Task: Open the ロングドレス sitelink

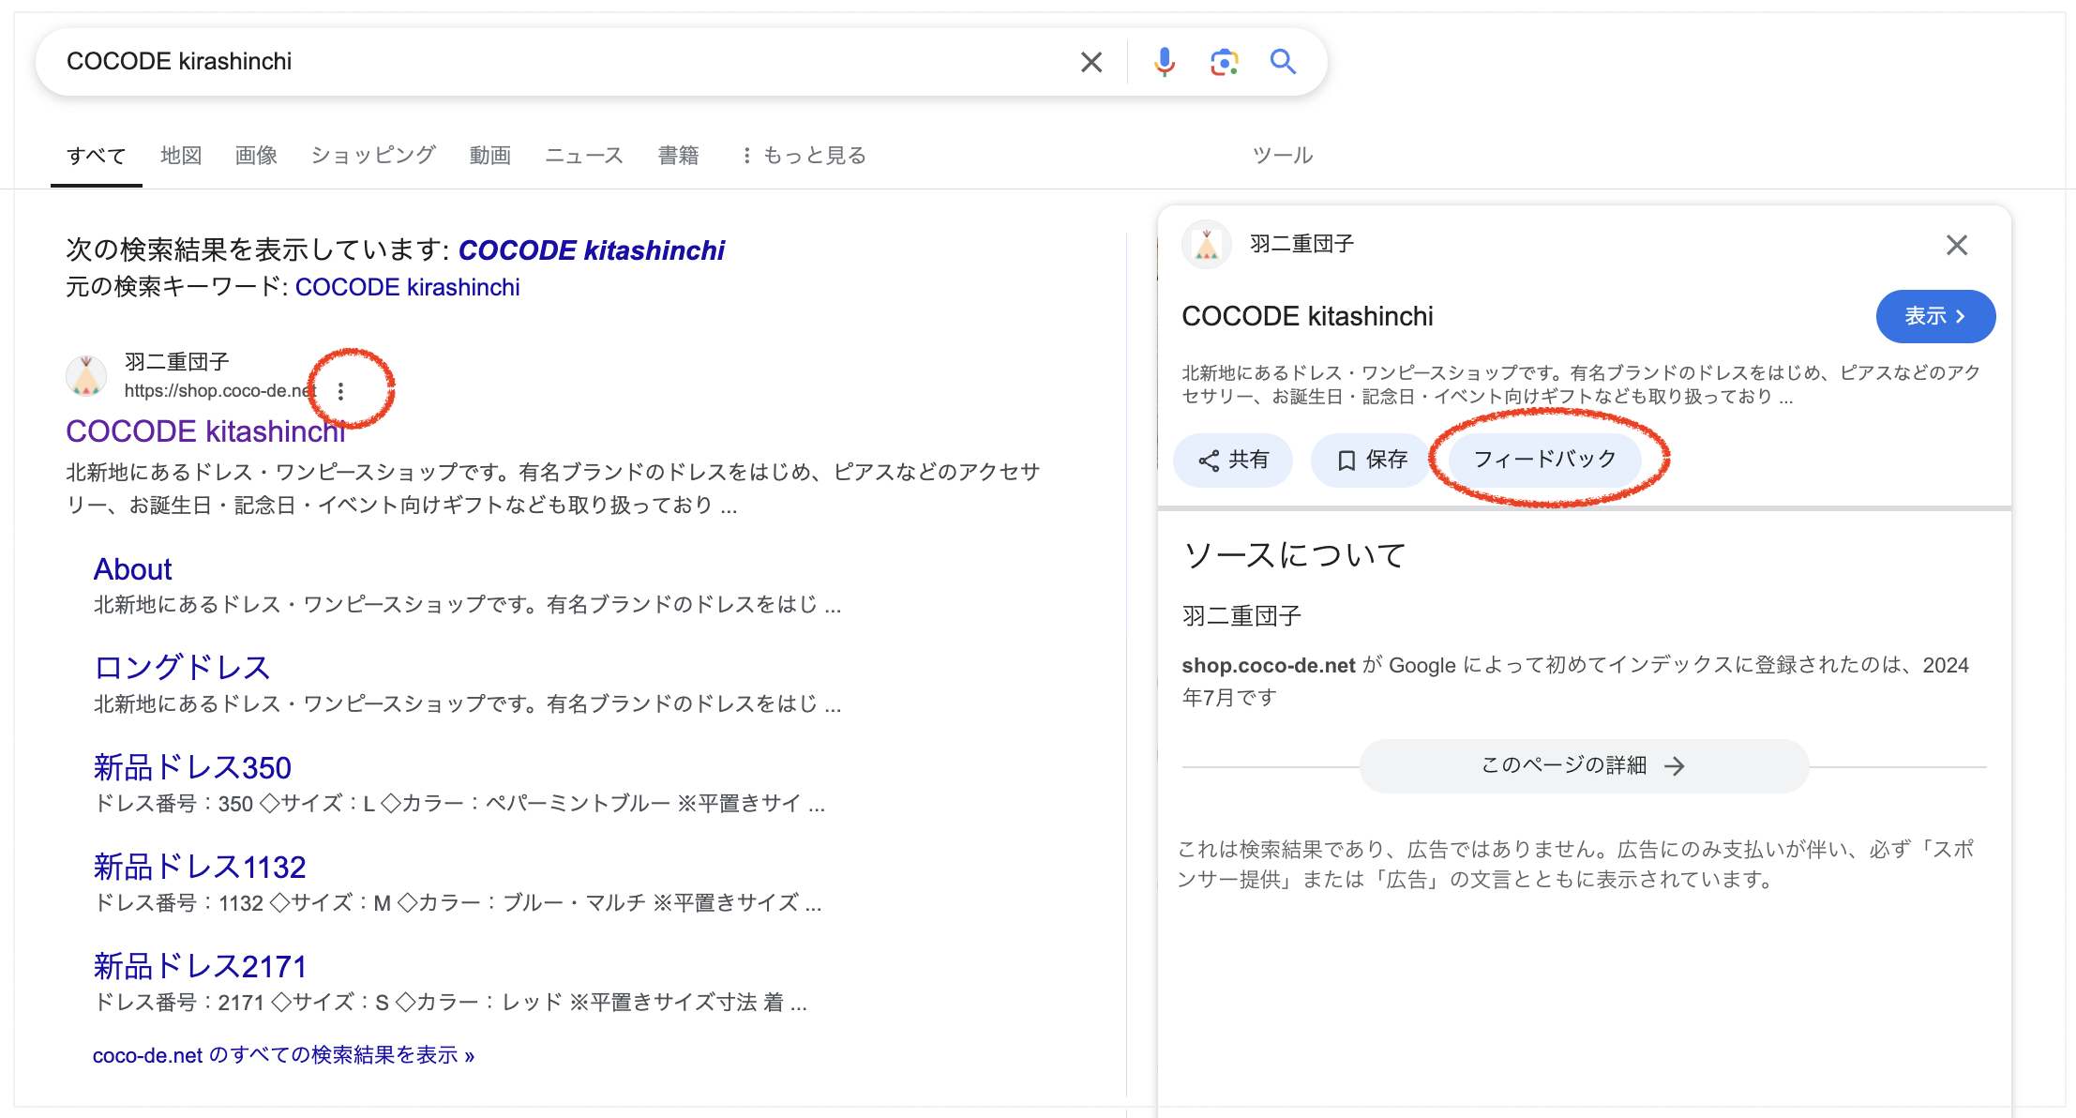Action: click(x=182, y=668)
